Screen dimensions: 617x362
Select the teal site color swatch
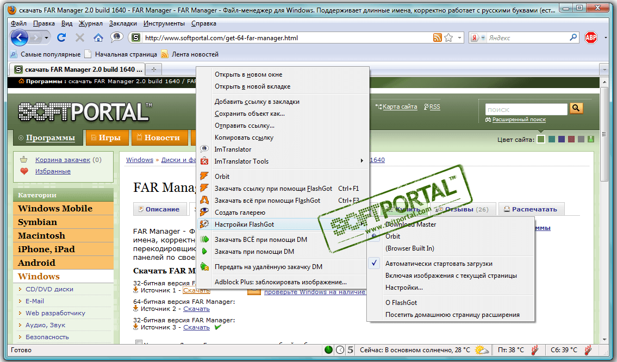552,139
